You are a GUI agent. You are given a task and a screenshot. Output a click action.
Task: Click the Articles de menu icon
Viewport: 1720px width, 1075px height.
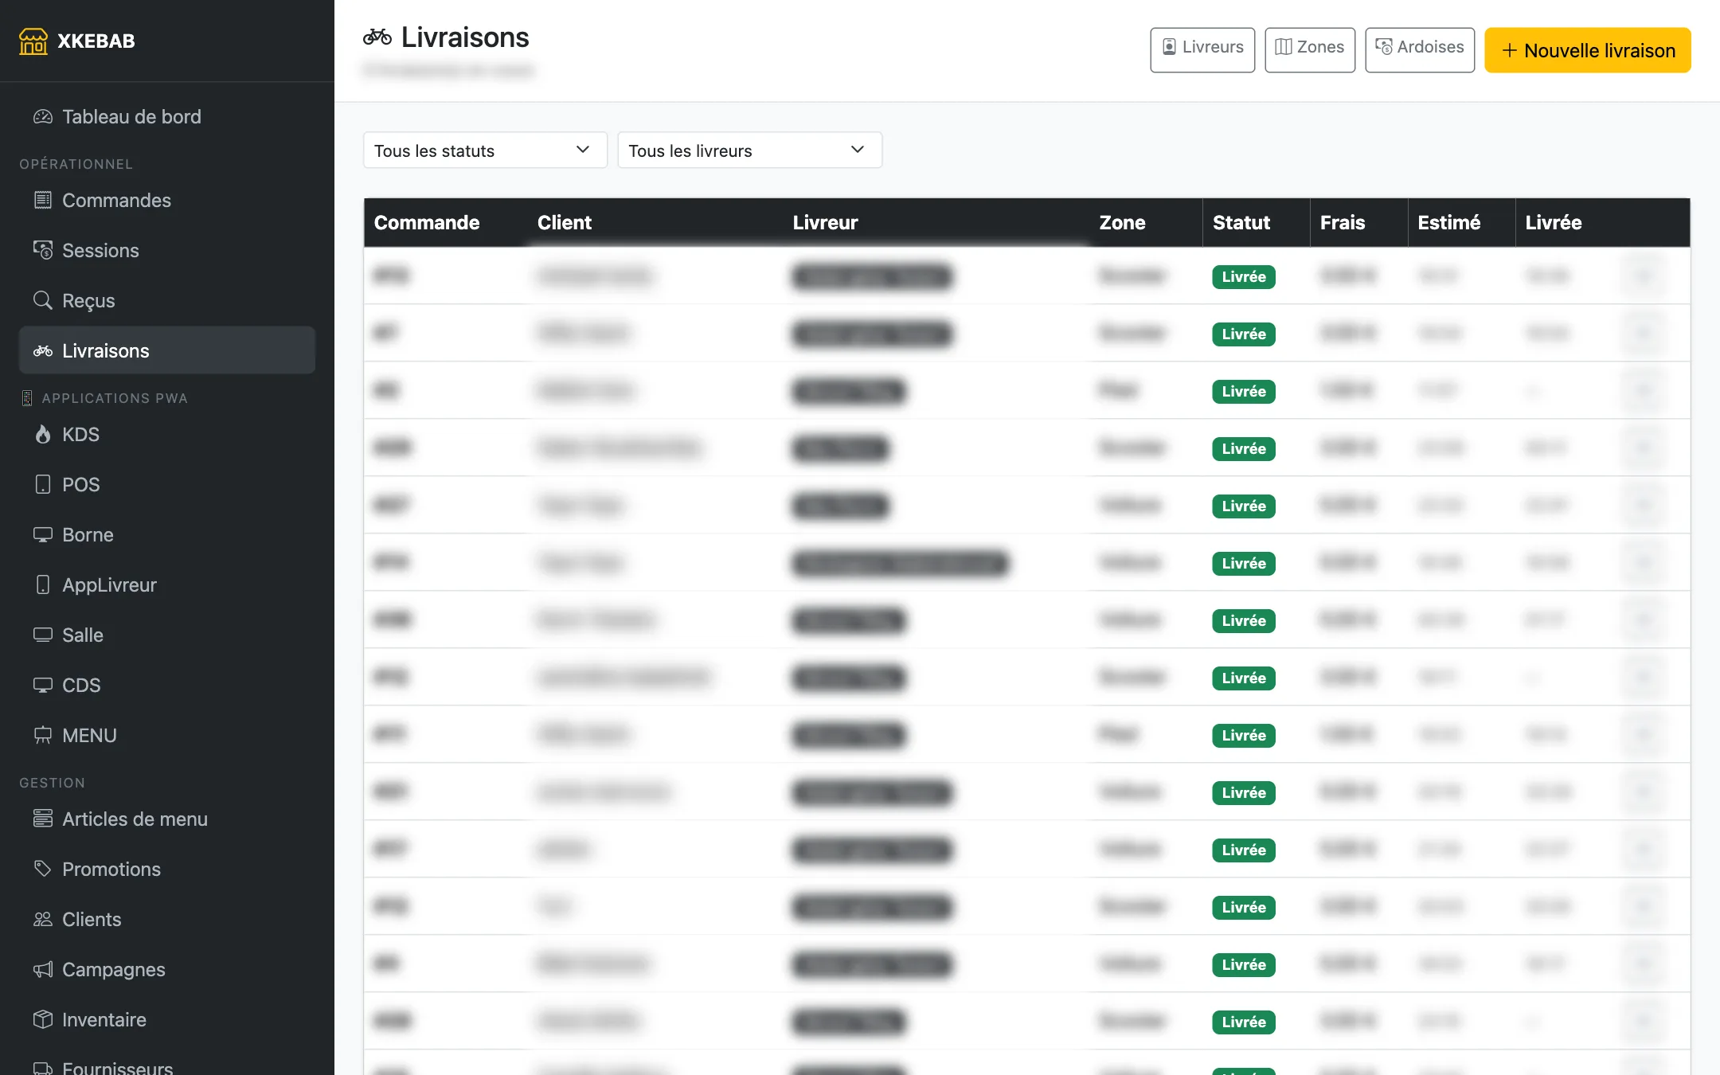click(x=43, y=819)
